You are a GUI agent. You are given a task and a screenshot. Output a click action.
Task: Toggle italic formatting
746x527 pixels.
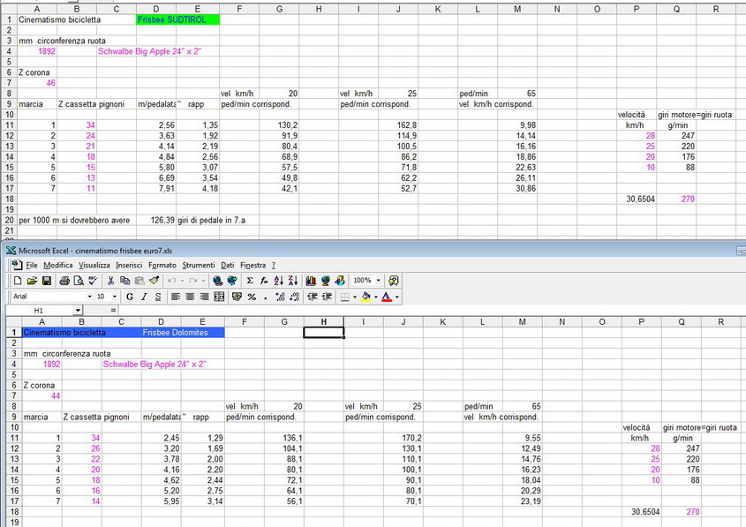point(144,297)
